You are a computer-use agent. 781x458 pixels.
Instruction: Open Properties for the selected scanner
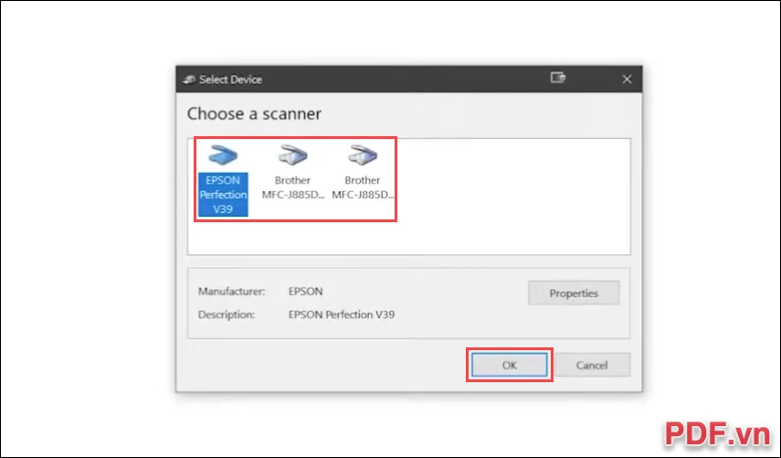(574, 293)
